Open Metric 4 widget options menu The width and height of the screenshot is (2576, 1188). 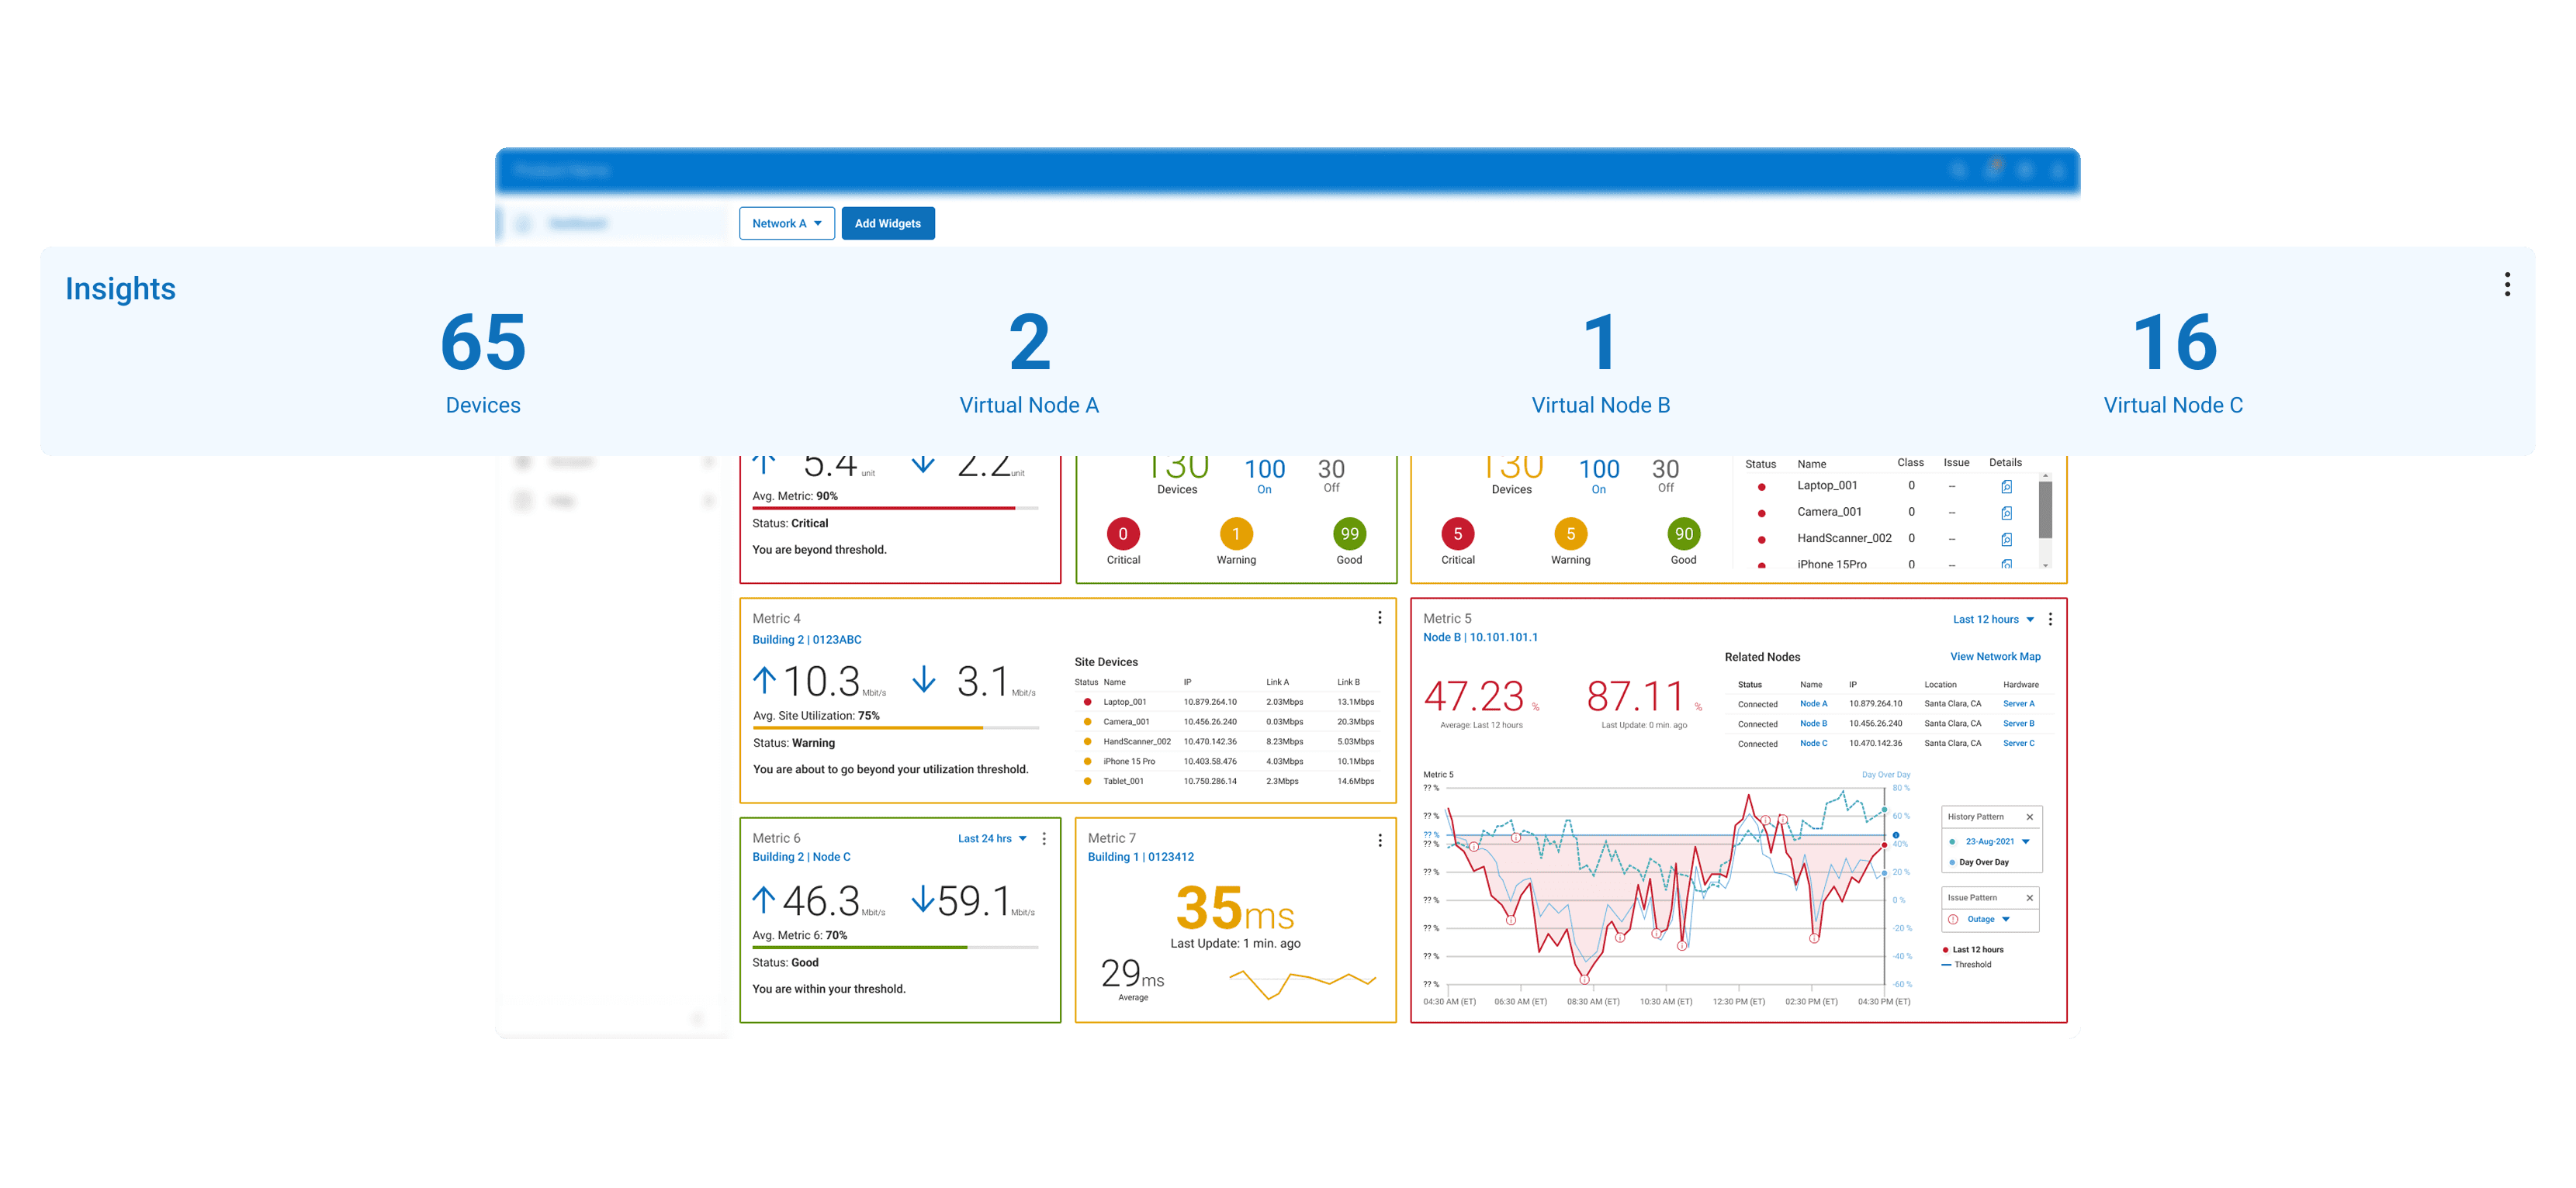pos(1380,619)
